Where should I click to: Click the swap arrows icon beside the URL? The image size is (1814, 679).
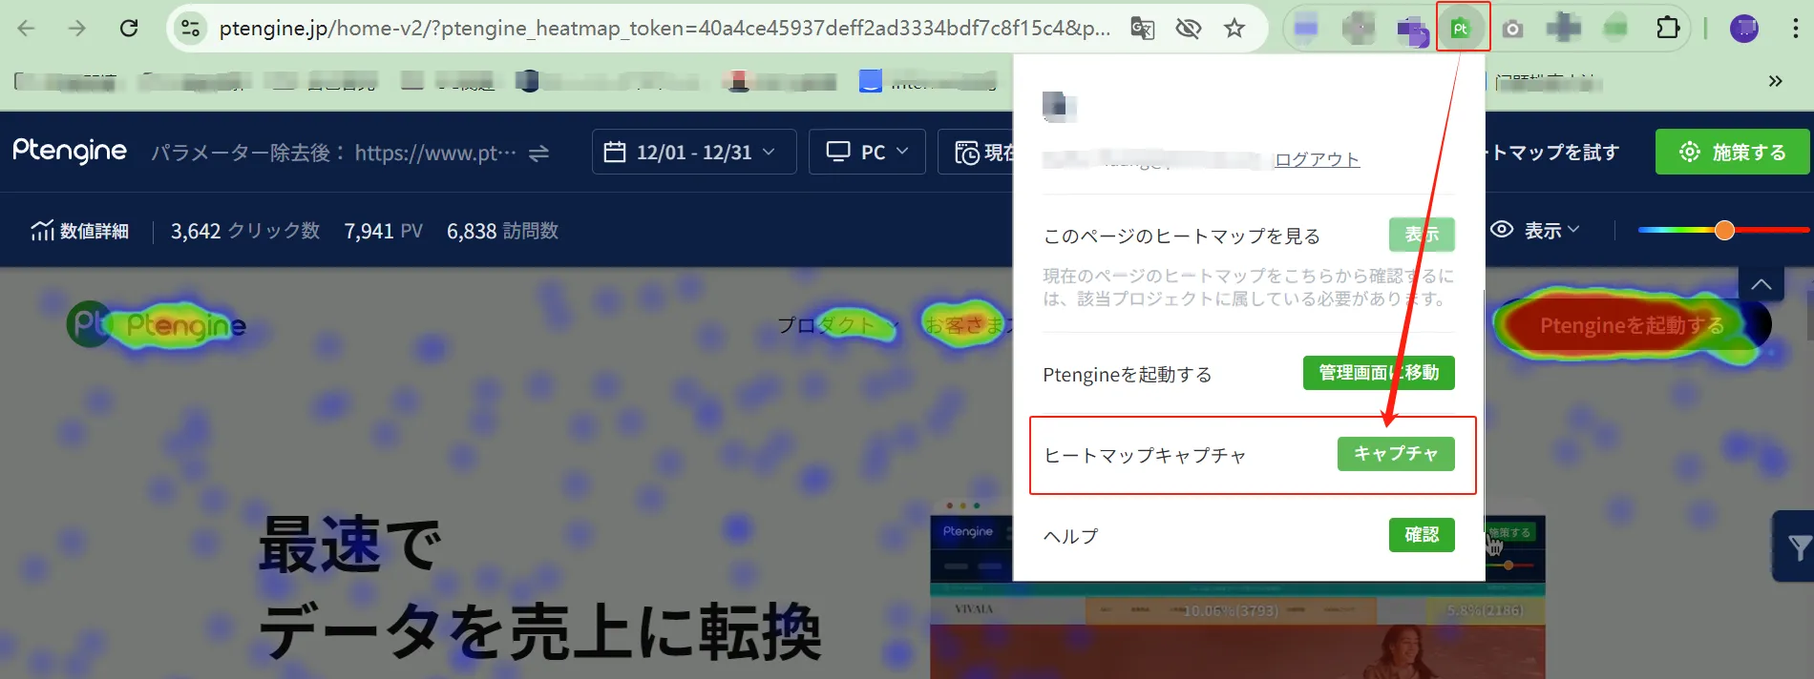pyautogui.click(x=539, y=153)
